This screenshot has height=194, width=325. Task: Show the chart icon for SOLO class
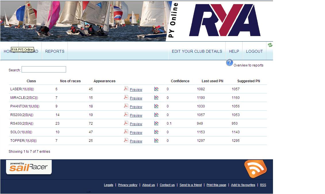(156, 132)
